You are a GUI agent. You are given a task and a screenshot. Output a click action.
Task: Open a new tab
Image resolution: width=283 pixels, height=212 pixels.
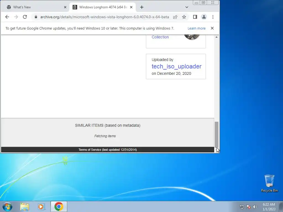[x=142, y=7]
